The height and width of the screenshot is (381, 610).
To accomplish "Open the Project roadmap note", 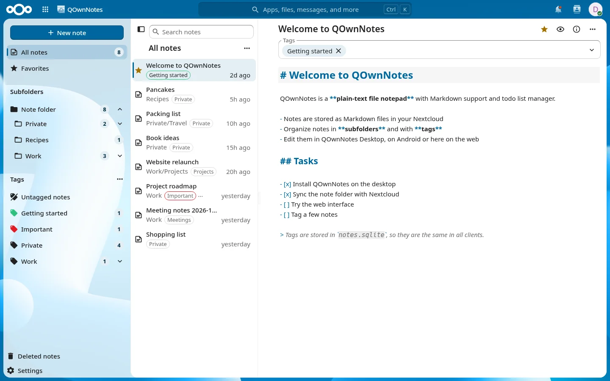I will coord(194,191).
